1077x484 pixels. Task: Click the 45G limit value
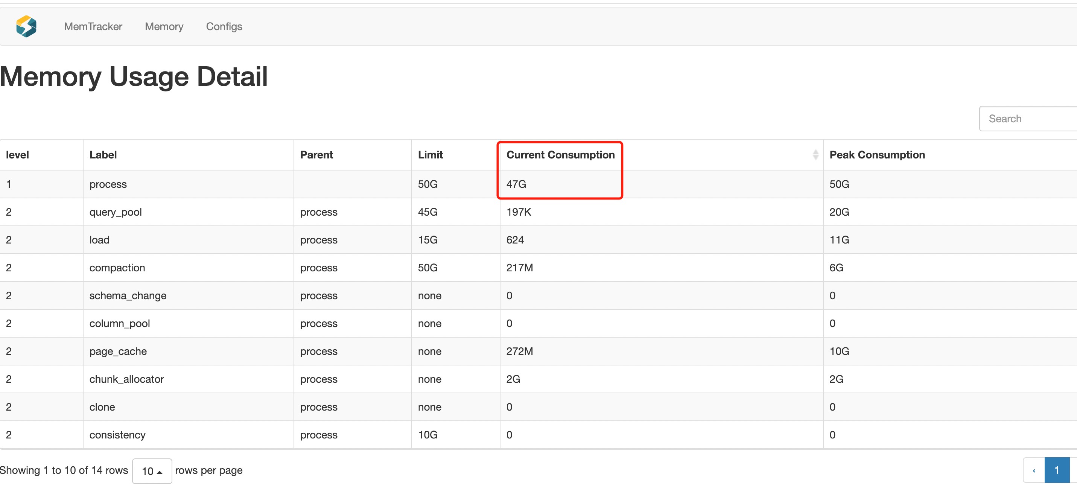click(x=428, y=212)
